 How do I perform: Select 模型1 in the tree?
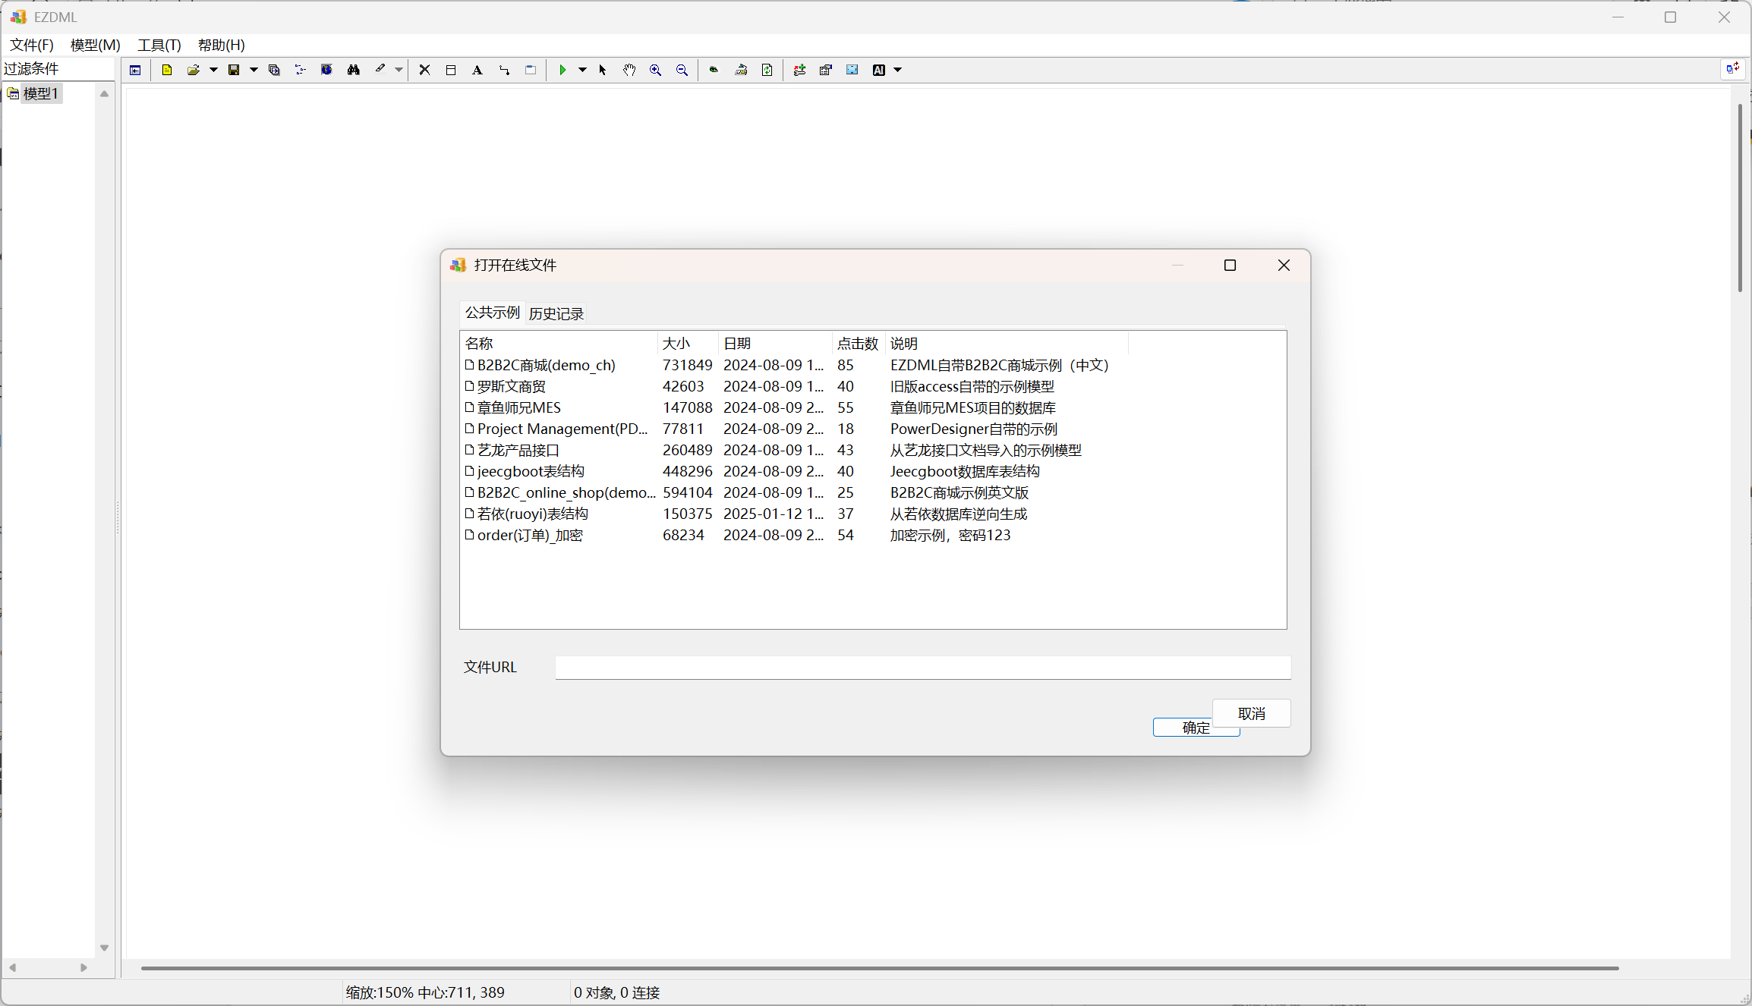40,93
